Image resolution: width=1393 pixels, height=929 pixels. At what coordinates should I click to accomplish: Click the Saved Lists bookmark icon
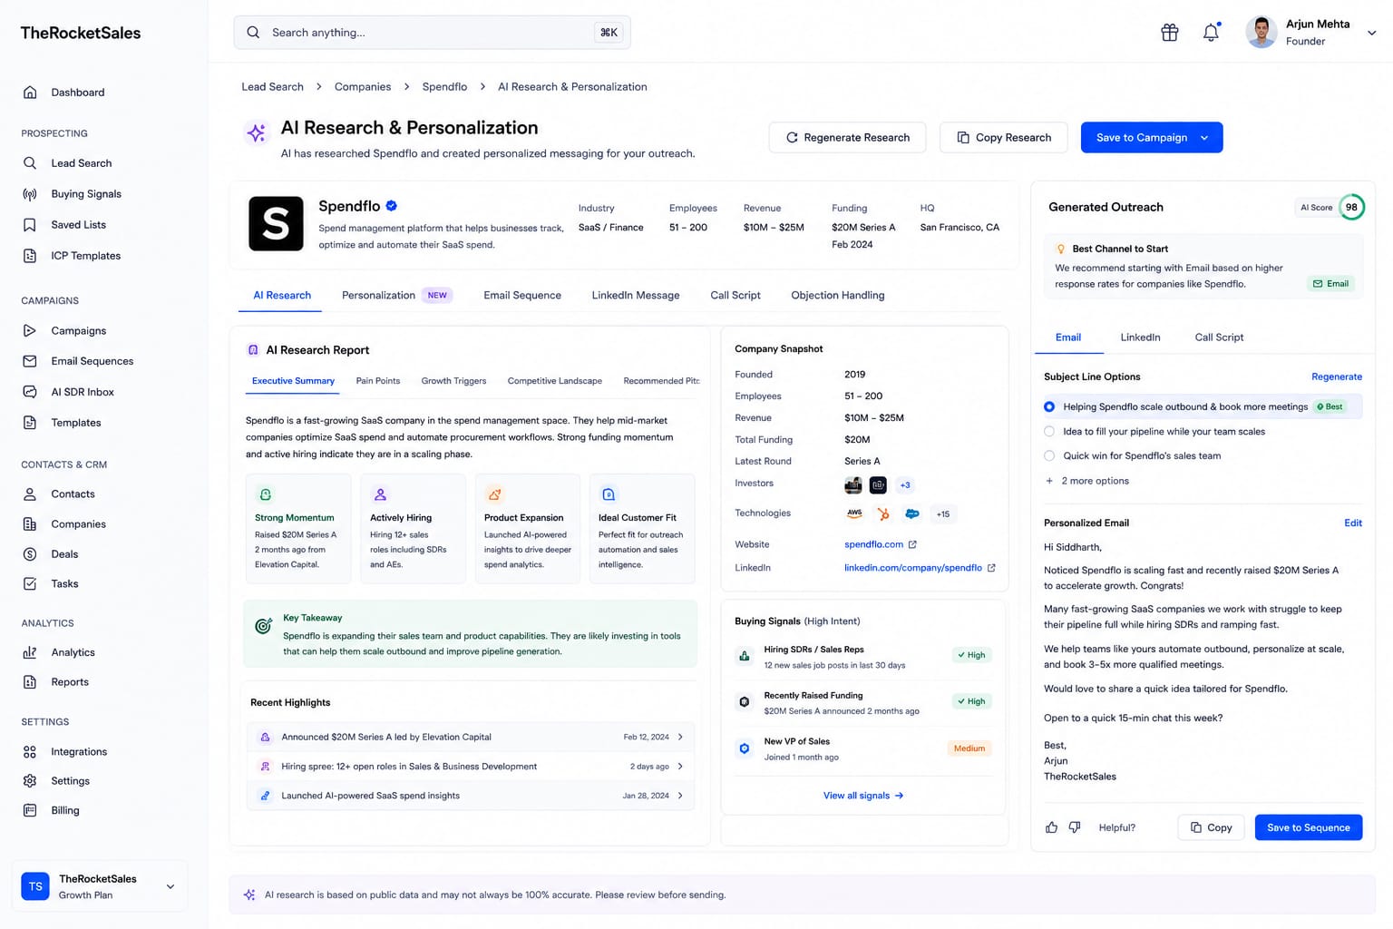pos(30,225)
